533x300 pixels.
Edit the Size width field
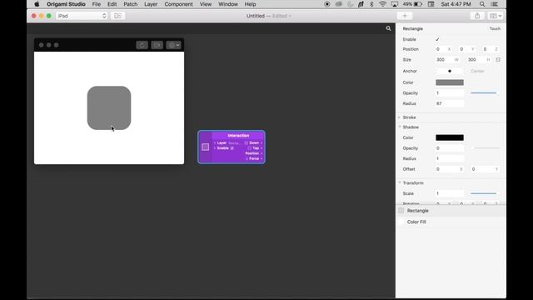pos(447,59)
